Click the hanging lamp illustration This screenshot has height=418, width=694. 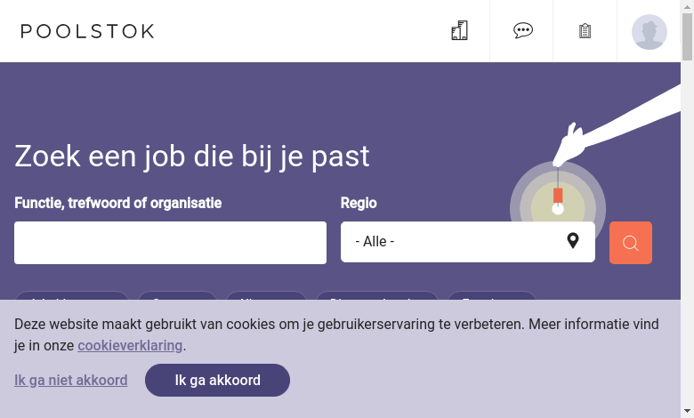pyautogui.click(x=558, y=199)
